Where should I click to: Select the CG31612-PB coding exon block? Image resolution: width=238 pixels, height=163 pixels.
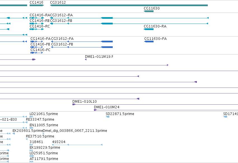pos(107,47)
